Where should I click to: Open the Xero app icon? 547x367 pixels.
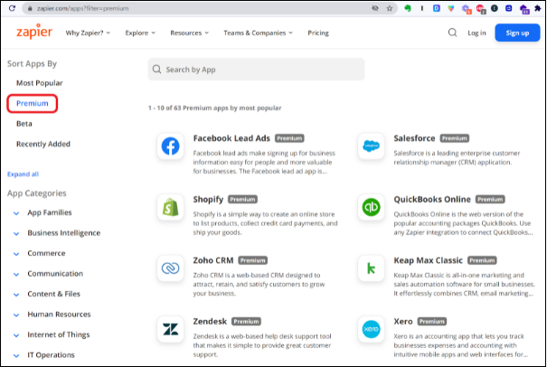click(371, 329)
